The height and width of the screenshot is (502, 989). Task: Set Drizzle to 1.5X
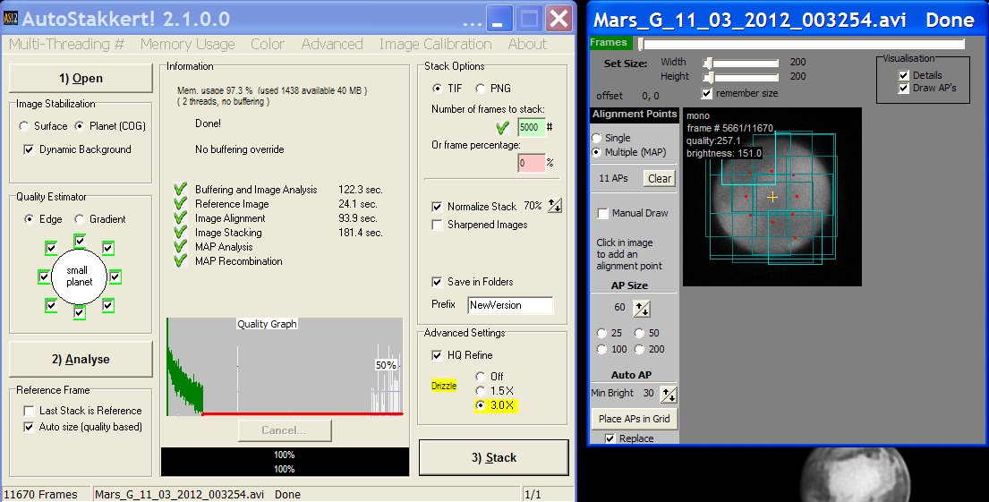pyautogui.click(x=481, y=391)
